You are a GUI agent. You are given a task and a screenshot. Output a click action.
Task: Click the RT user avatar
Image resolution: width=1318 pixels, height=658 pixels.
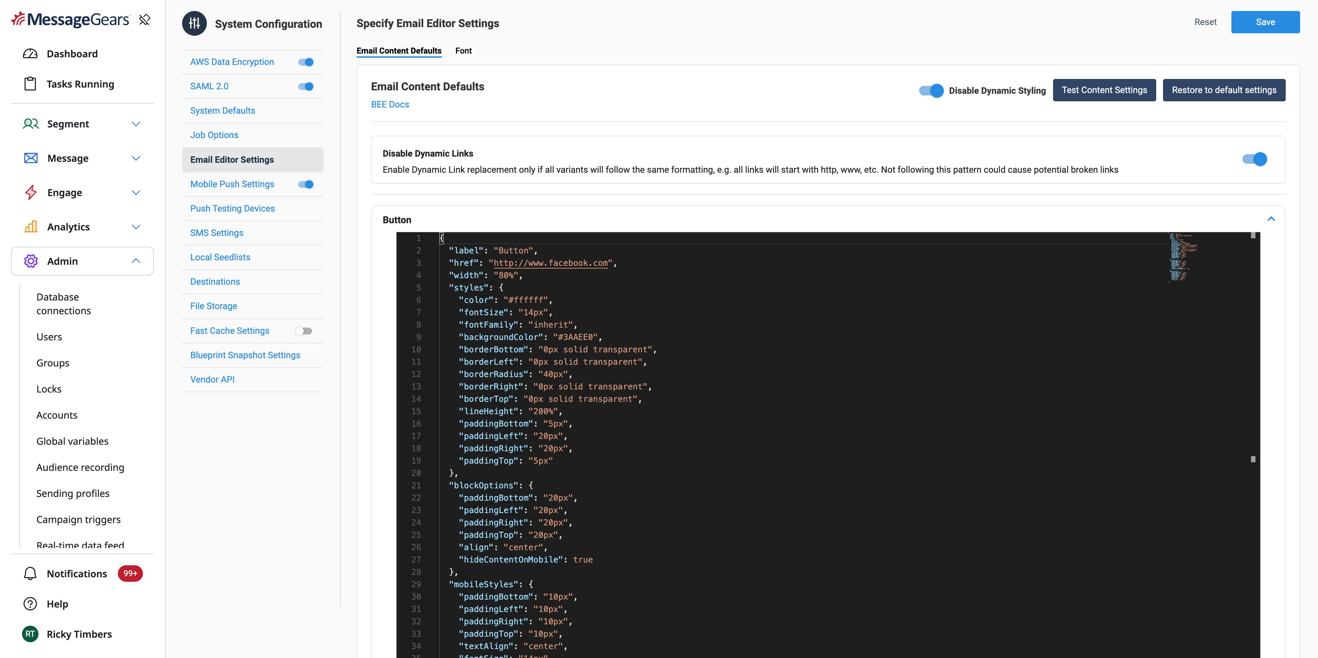(30, 634)
